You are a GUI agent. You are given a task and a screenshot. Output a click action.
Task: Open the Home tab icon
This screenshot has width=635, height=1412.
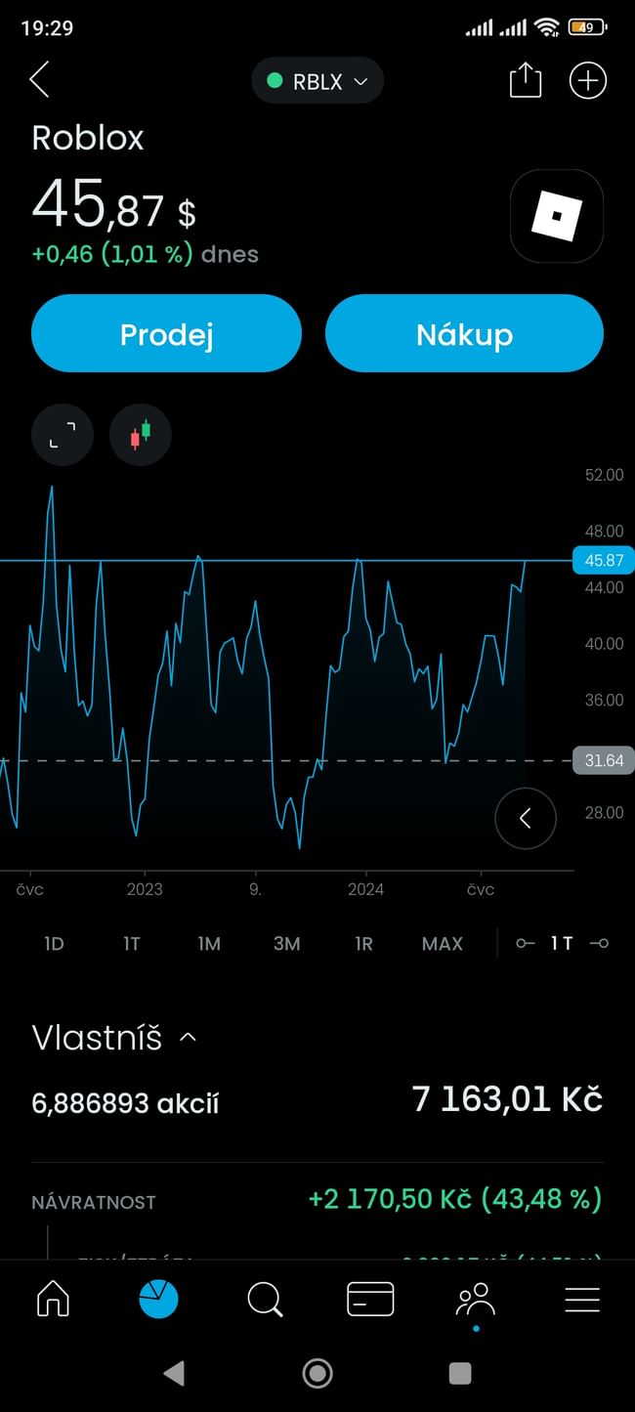[x=53, y=1299]
